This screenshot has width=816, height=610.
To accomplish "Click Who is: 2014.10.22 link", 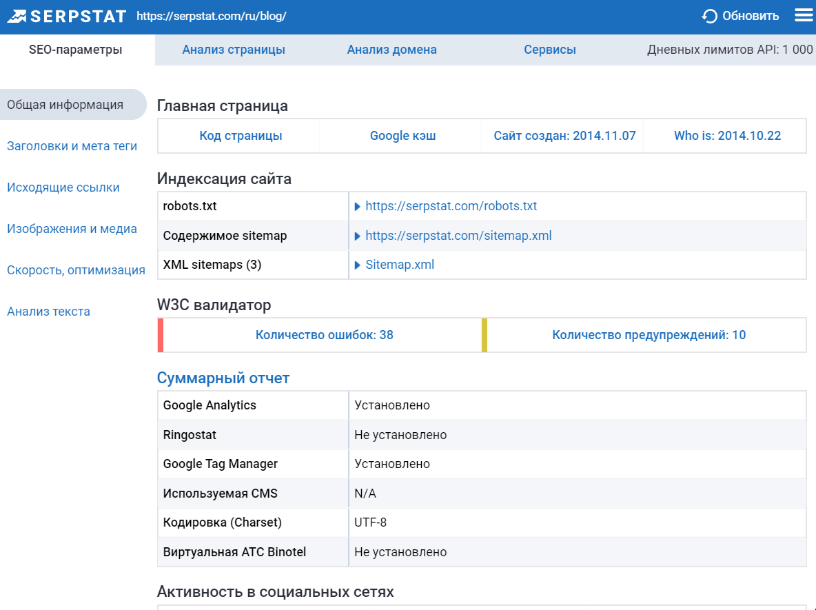I will coord(727,136).
